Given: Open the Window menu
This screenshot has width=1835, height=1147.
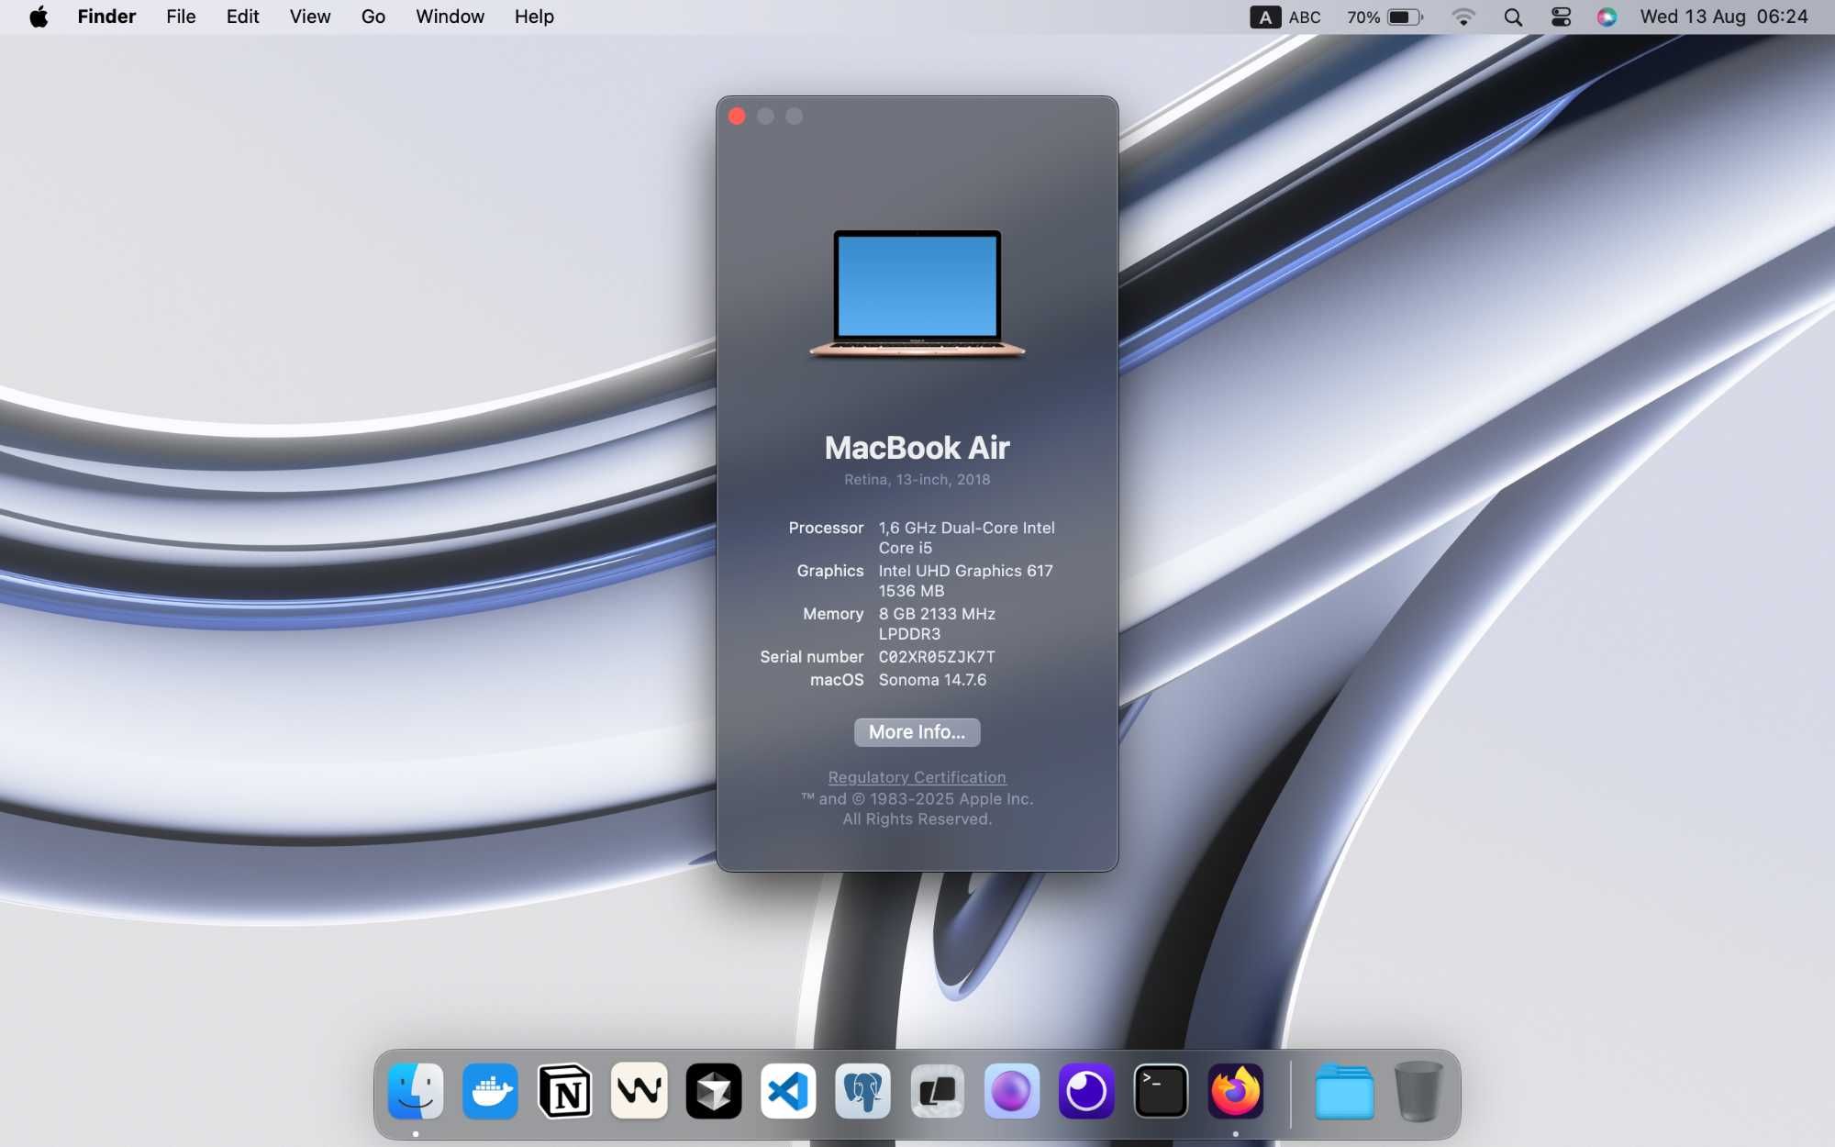Looking at the screenshot, I should point(450,17).
